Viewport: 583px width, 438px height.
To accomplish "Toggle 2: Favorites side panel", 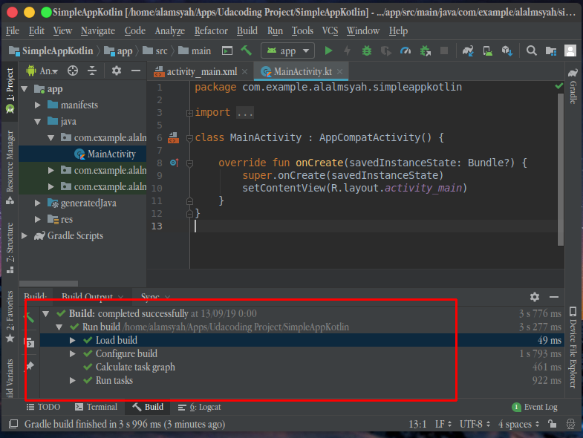I will tap(10, 316).
